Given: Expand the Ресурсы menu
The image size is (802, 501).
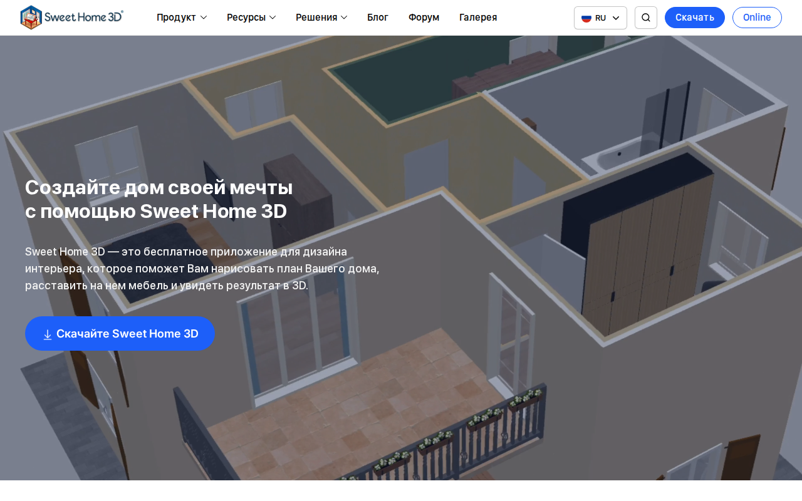Looking at the screenshot, I should click(251, 18).
